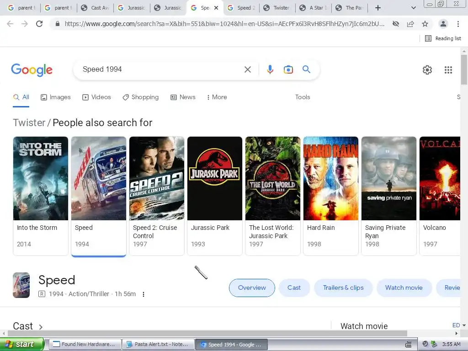Select the Cast chip
The image size is (468, 351).
[x=294, y=288]
